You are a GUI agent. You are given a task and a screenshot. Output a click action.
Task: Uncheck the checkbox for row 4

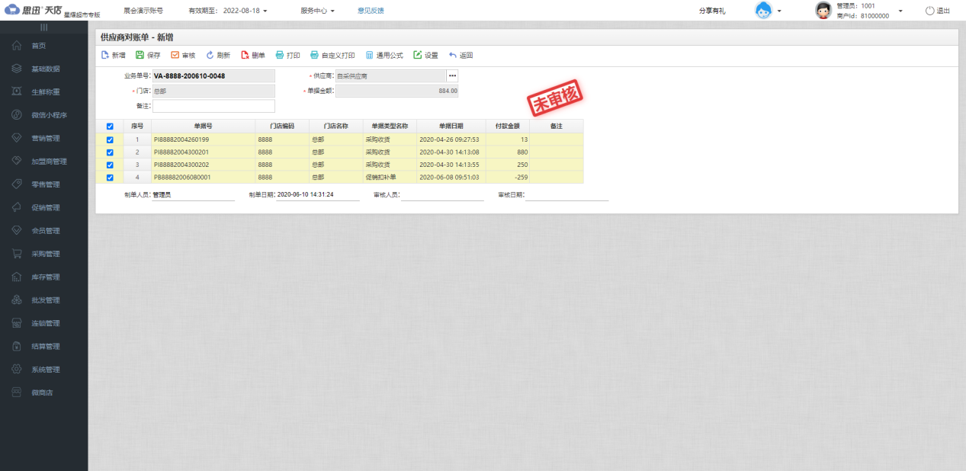(110, 178)
